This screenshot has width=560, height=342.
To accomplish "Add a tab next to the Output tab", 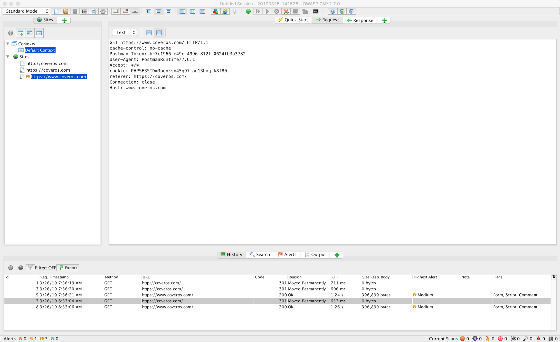I will [x=337, y=255].
